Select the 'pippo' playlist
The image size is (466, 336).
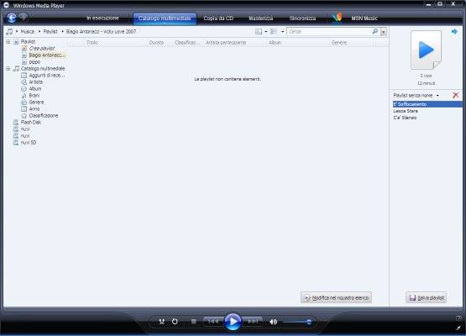click(34, 62)
